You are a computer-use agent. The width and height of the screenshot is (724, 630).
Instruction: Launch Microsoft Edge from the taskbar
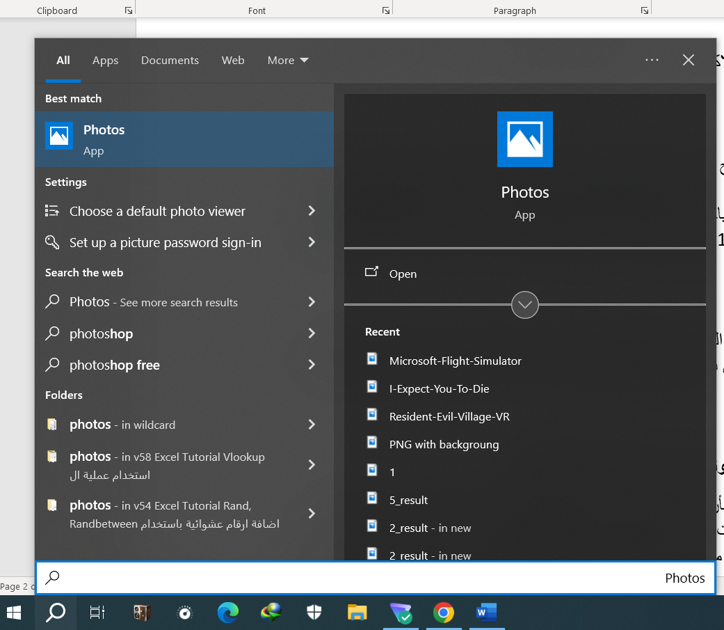(x=227, y=613)
